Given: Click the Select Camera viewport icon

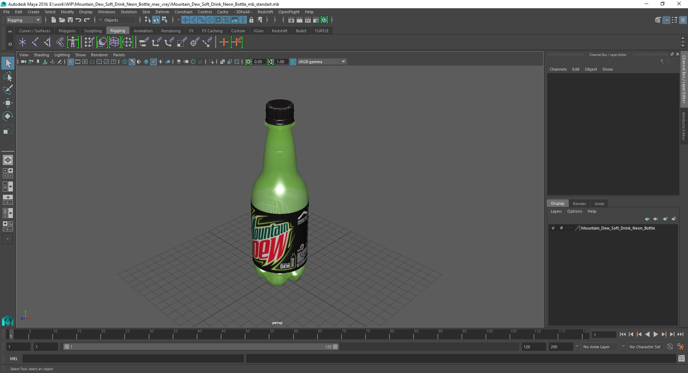Looking at the screenshot, I should [x=23, y=62].
